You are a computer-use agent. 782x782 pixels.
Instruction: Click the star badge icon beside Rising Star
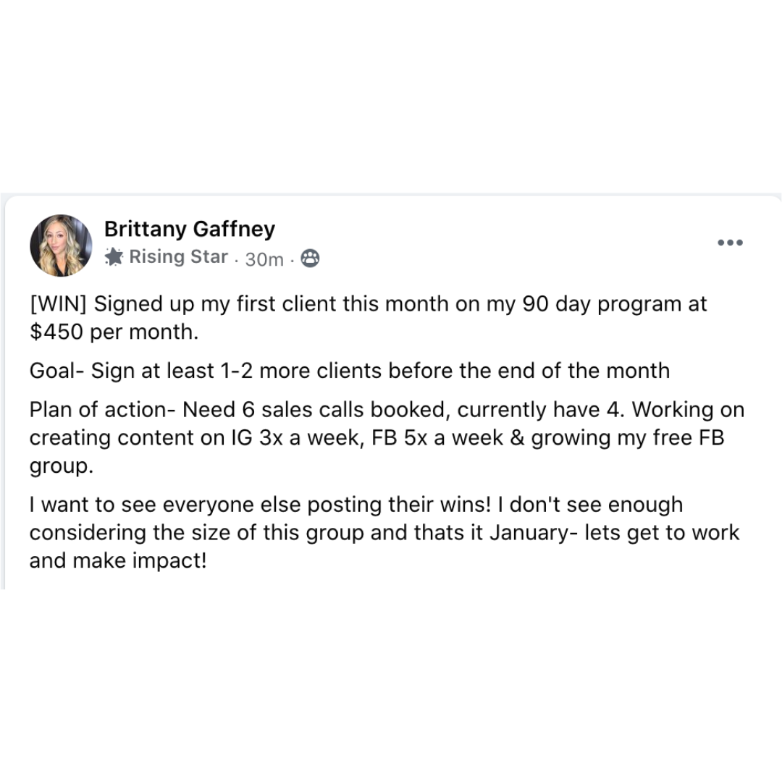114,257
